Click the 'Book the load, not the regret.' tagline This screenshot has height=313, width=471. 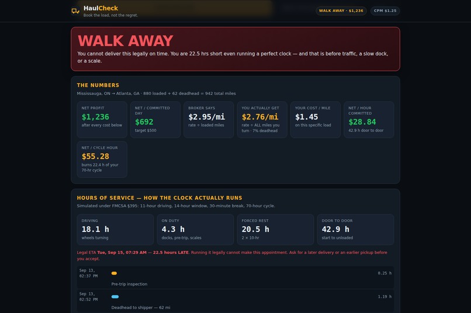(110, 15)
